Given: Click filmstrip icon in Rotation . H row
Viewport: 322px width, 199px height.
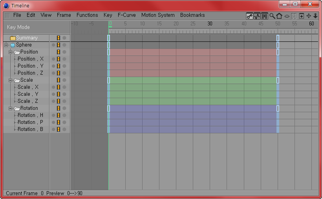Looking at the screenshot, I should tap(59, 115).
